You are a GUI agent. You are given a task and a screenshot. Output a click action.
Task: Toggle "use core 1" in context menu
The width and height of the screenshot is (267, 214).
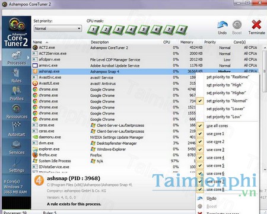coord(228,134)
